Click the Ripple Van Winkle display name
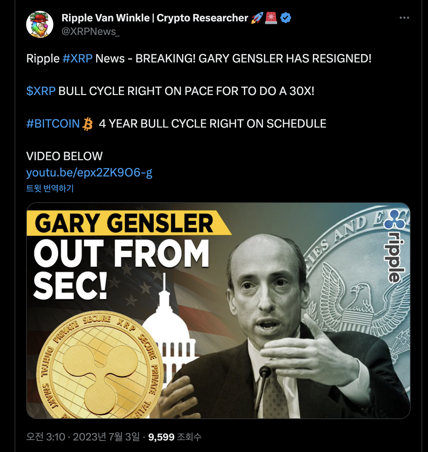 [155, 18]
